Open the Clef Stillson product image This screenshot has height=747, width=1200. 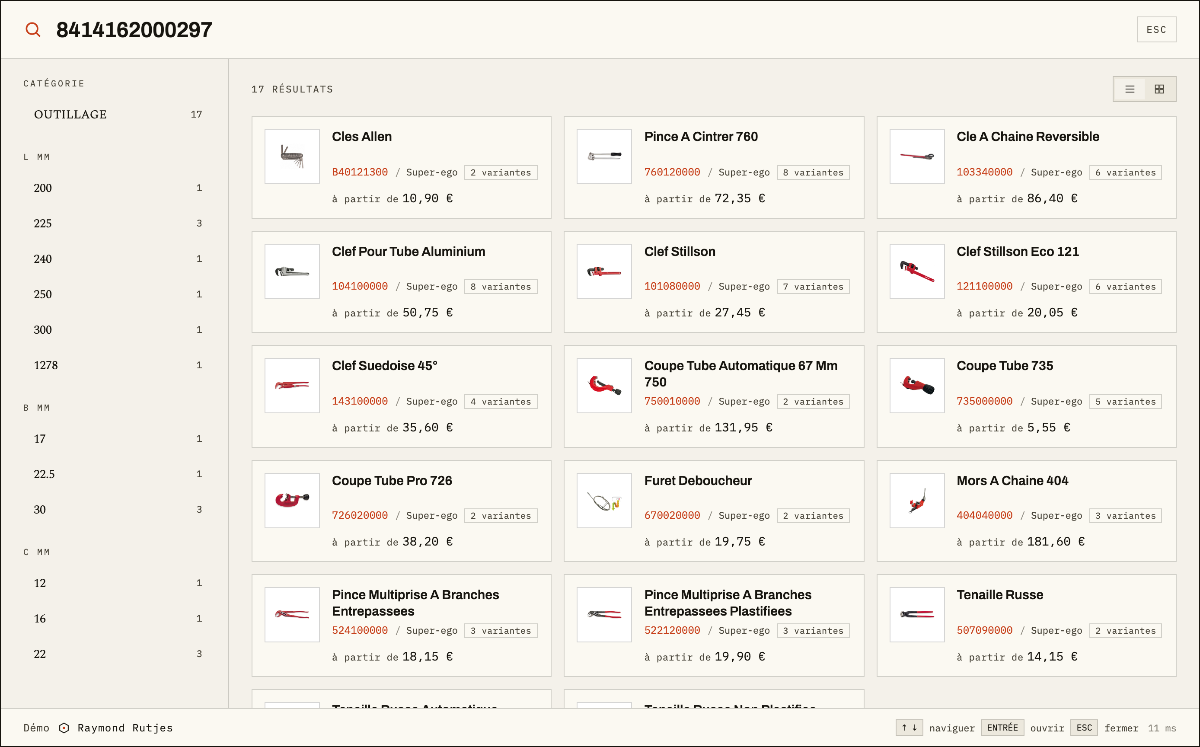click(x=604, y=271)
